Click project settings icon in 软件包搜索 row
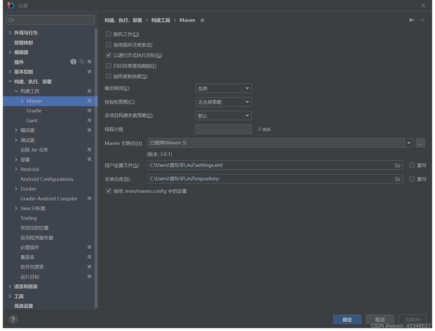Image resolution: width=435 pixels, height=331 pixels. coord(89,267)
